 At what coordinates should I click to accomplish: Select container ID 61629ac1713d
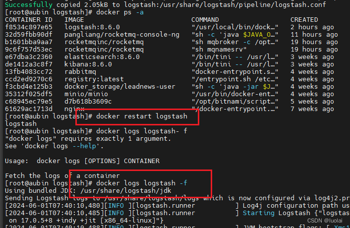(x=29, y=109)
